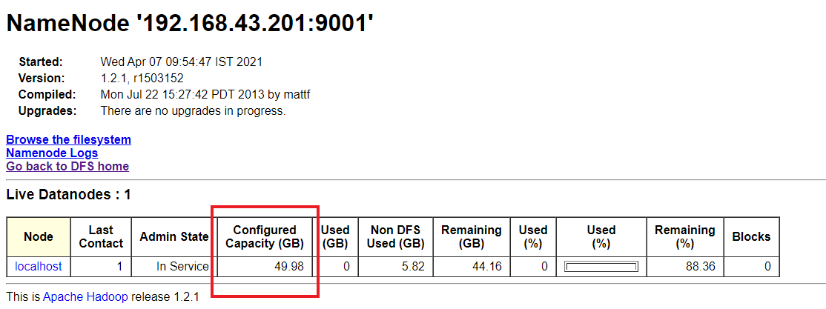
Task: Click the Node column header
Action: click(x=39, y=236)
